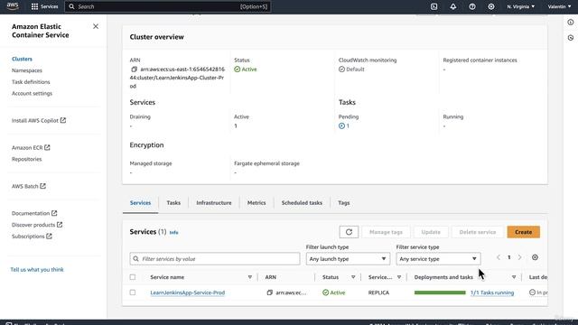Image resolution: width=578 pixels, height=325 pixels.
Task: Click the Tell us what you think link
Action: (x=37, y=270)
